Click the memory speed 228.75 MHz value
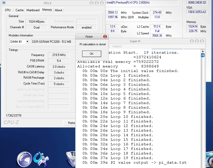Image resolution: width=213 pixels, height=168 pixels. coord(193,31)
